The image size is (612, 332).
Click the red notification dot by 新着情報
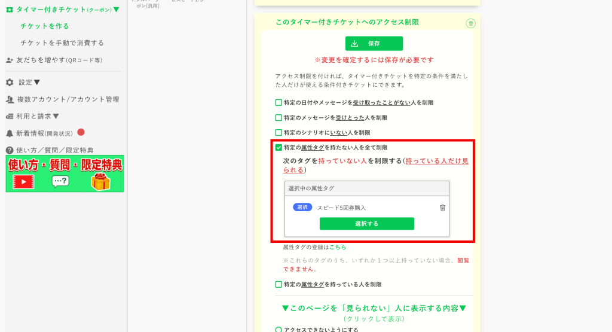pos(81,132)
